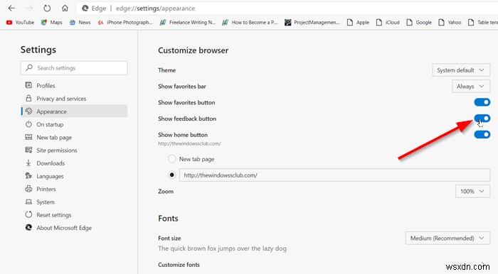498x274 pixels.
Task: Toggle Show favorites button switch
Action: pos(482,102)
